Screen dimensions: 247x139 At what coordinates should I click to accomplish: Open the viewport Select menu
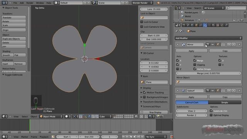pos(25,117)
